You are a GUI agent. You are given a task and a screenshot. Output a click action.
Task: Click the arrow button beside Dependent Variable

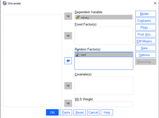coord(68,16)
